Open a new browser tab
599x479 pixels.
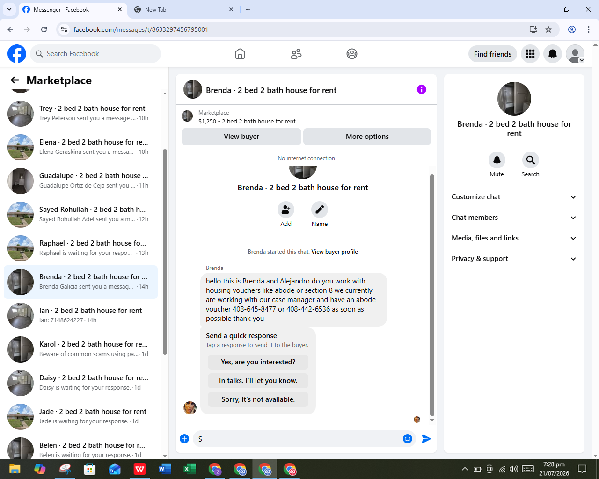(248, 9)
